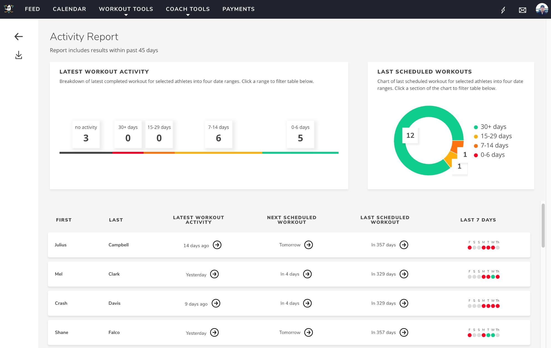The height and width of the screenshot is (348, 551).
Task: Select the 30+ days chart legend entry
Action: coord(490,127)
